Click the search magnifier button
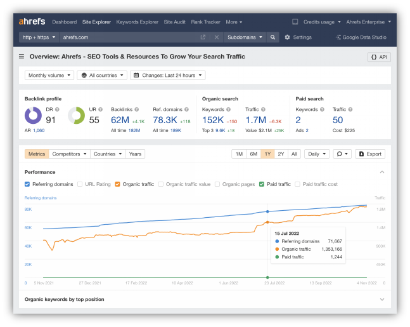Screen dimensions: 410x327 [x=272, y=37]
